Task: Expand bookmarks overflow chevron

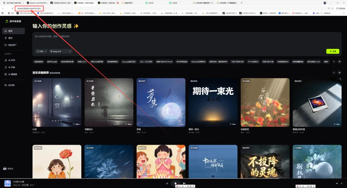Action: [344, 13]
